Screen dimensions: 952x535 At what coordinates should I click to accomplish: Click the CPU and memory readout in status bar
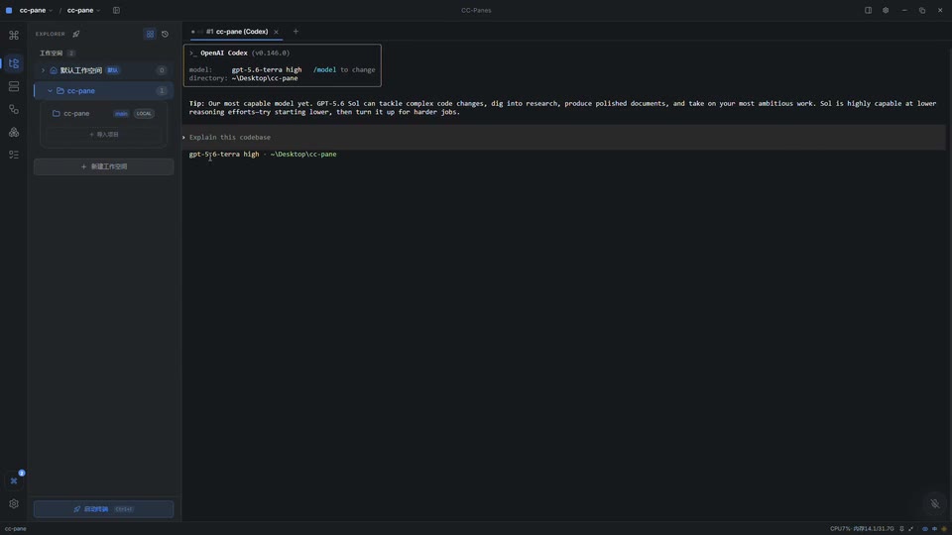click(862, 529)
